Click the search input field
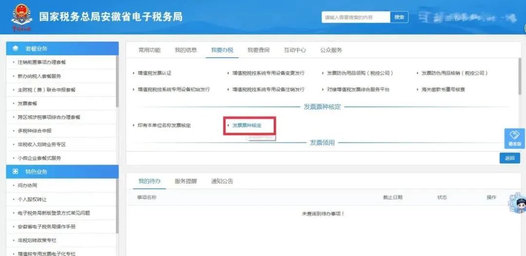The width and height of the screenshot is (526, 256). coord(356,17)
